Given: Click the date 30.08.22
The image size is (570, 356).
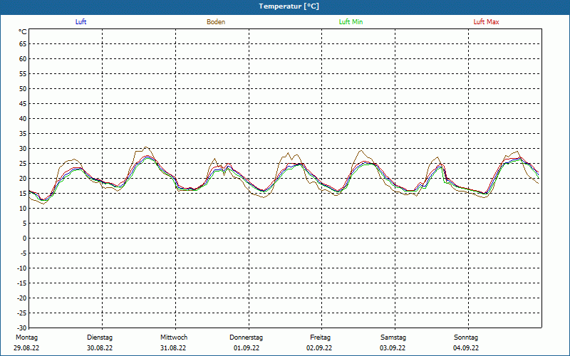Looking at the screenshot, I should pos(100,348).
